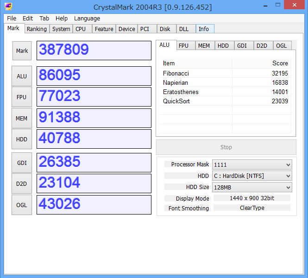The image size is (308, 278).
Task: Show the OGL results tab
Action: 281,45
